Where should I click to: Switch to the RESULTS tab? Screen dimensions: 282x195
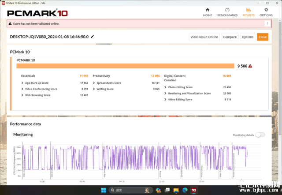pyautogui.click(x=249, y=12)
